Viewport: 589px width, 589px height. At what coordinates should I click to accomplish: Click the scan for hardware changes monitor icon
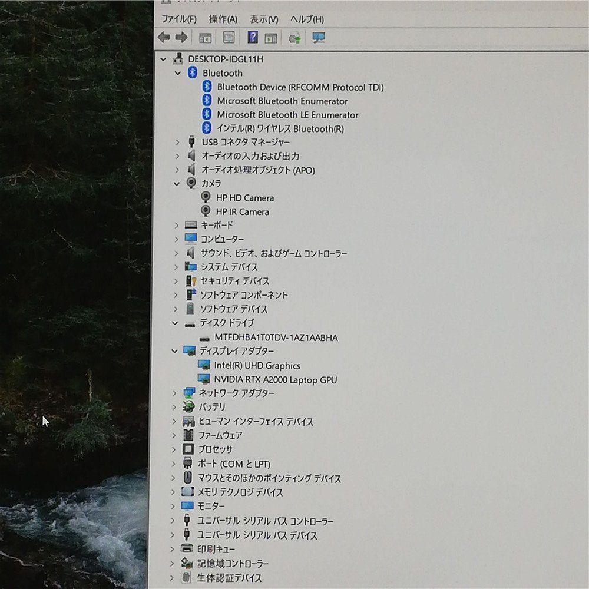point(319,37)
